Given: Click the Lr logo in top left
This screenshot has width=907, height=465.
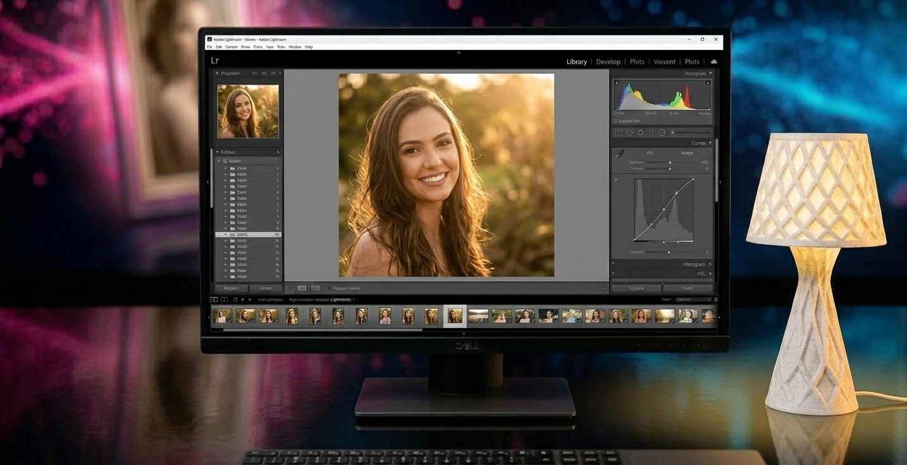Looking at the screenshot, I should tap(215, 61).
